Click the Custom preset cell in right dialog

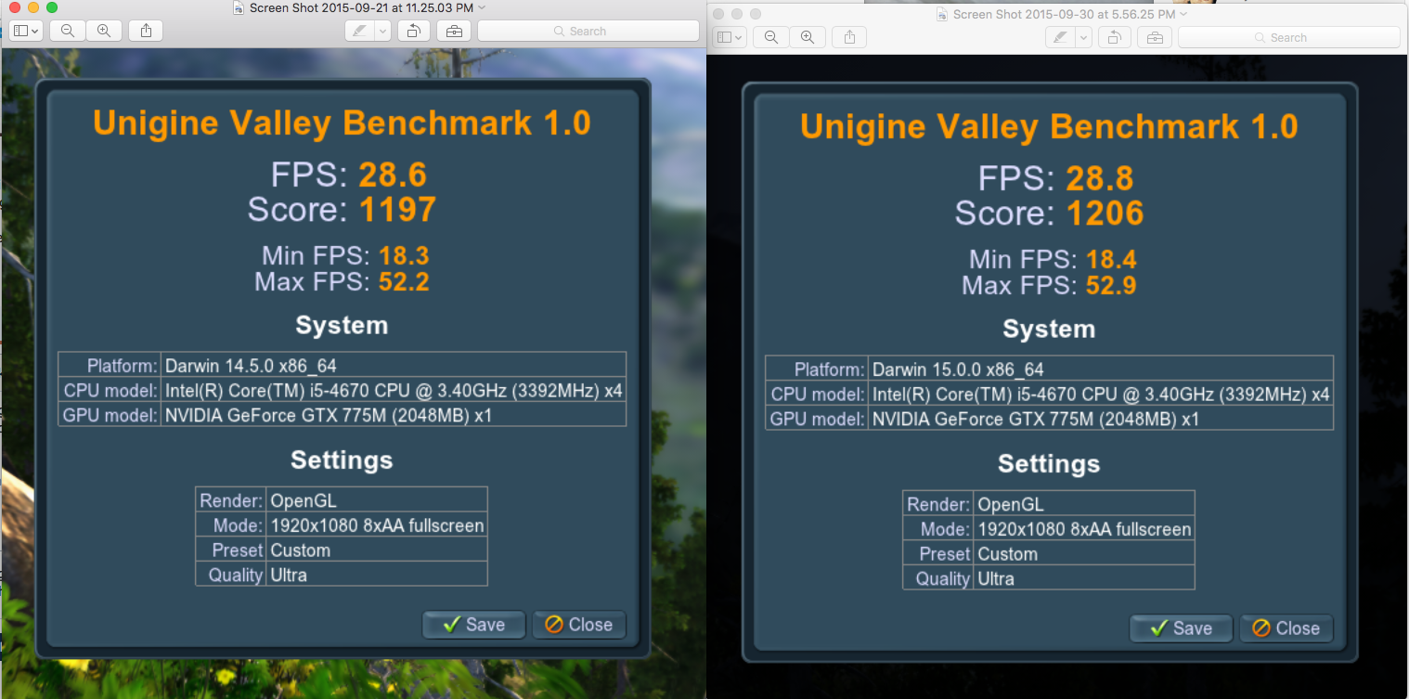1084,554
